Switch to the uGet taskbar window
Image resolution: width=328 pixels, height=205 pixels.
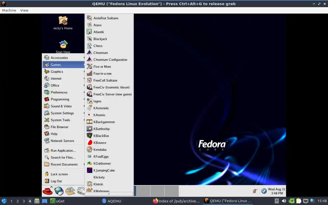point(58,201)
